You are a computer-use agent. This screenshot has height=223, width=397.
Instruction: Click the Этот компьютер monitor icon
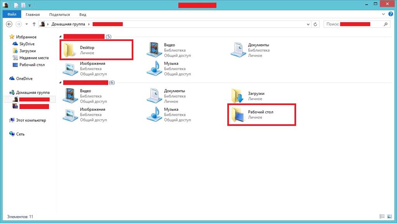point(12,120)
